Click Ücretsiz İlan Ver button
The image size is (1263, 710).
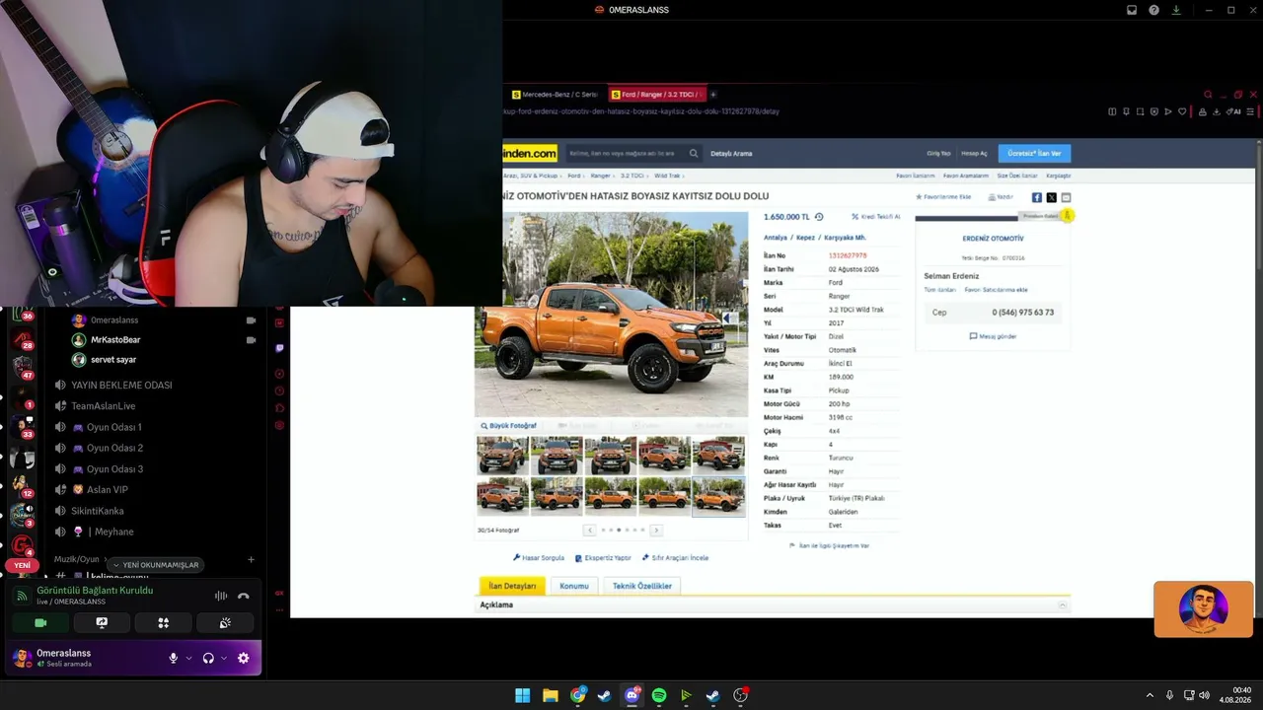point(1034,154)
